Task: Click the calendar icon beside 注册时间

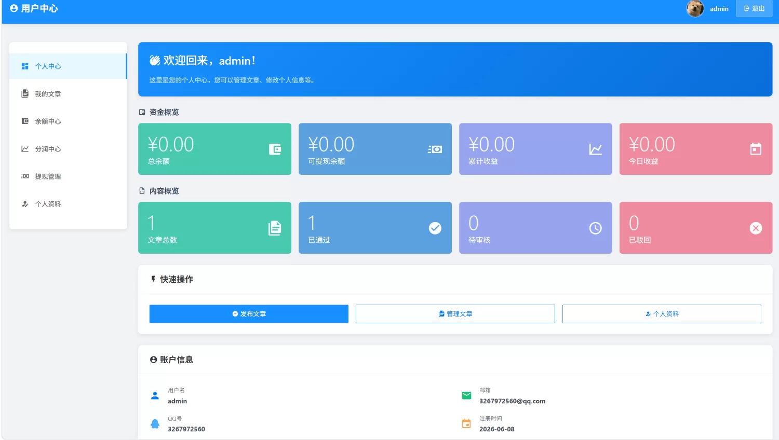Action: pyautogui.click(x=466, y=423)
